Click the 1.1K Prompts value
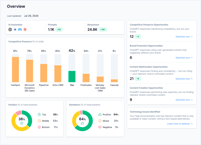 coord(51,30)
